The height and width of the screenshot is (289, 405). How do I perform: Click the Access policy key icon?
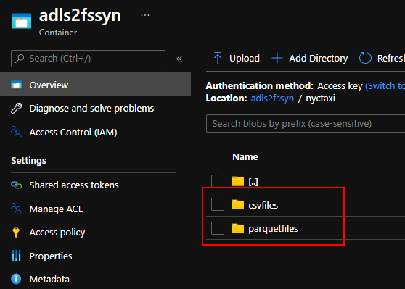[x=16, y=232]
